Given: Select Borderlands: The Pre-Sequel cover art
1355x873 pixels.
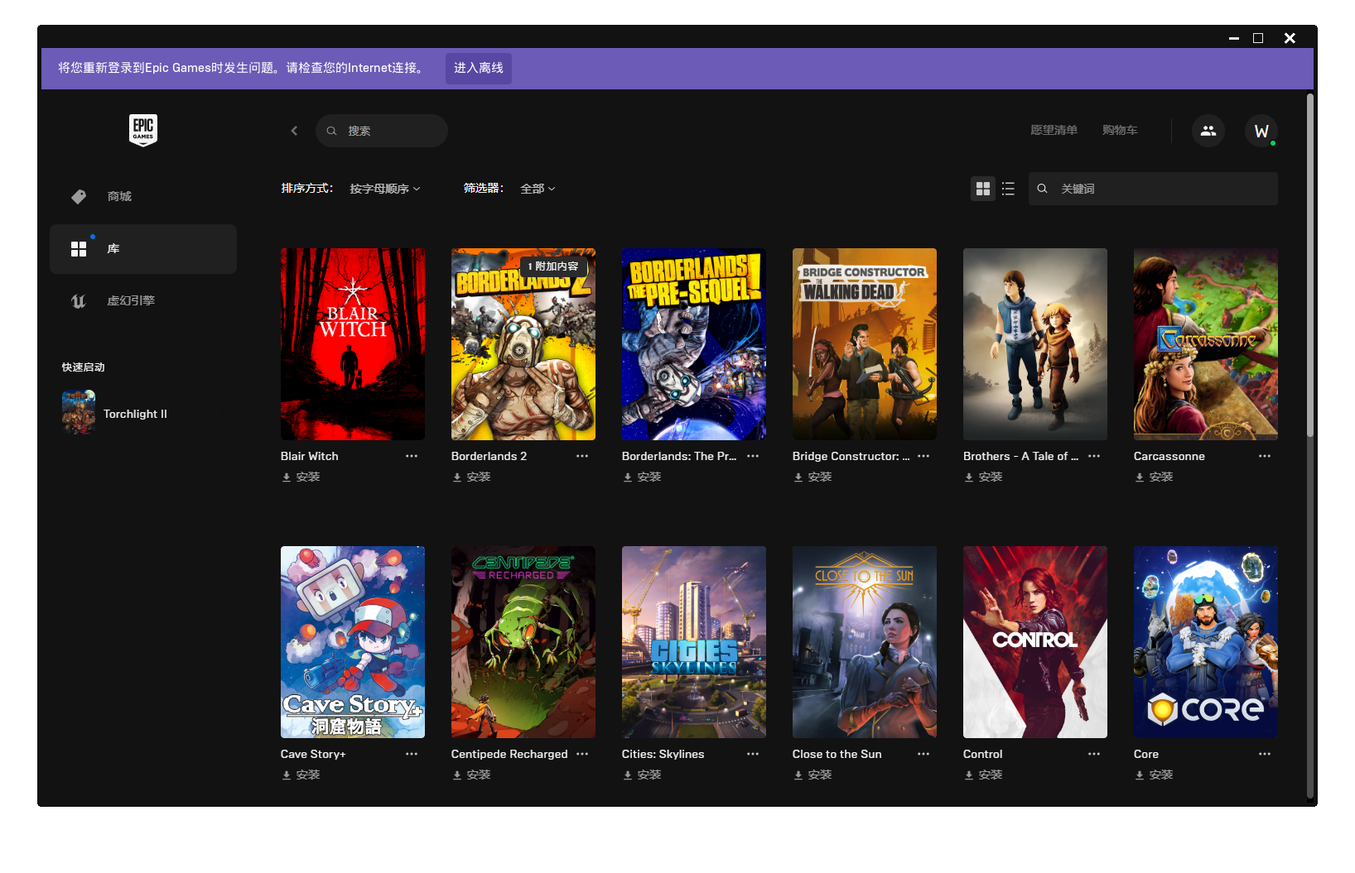Looking at the screenshot, I should coord(694,344).
